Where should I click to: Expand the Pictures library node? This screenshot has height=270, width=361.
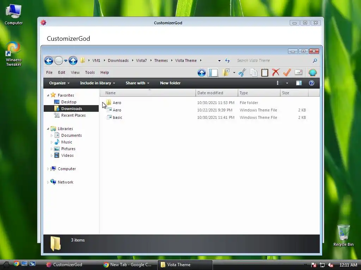(x=51, y=149)
